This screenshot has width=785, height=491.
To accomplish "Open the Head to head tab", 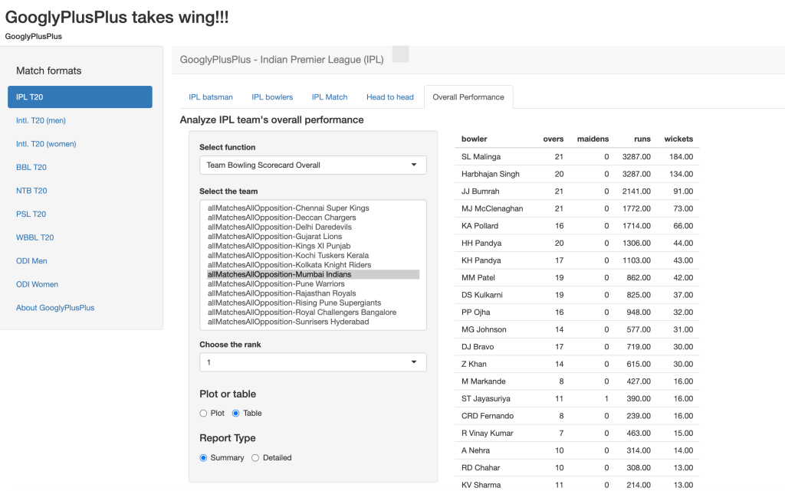I will (389, 97).
